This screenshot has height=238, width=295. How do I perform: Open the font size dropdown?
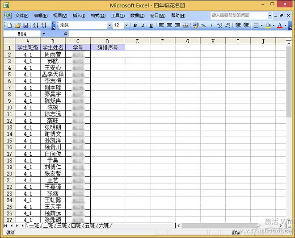(126, 25)
